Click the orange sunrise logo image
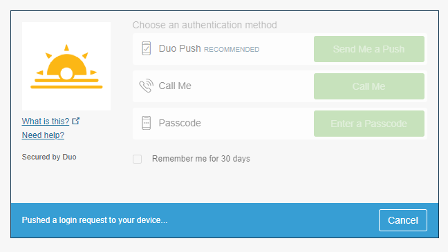 point(66,66)
